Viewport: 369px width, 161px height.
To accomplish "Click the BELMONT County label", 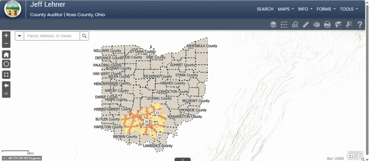I will coord(196,101).
